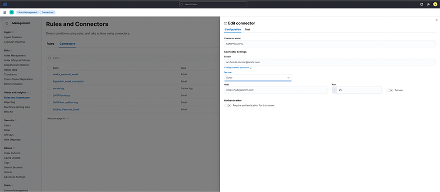Click the Elastic logo in top bar

pyautogui.click(x=5, y=4)
